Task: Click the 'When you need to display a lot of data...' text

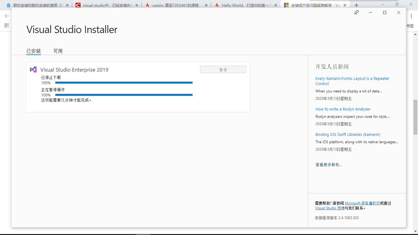Action: point(349,91)
